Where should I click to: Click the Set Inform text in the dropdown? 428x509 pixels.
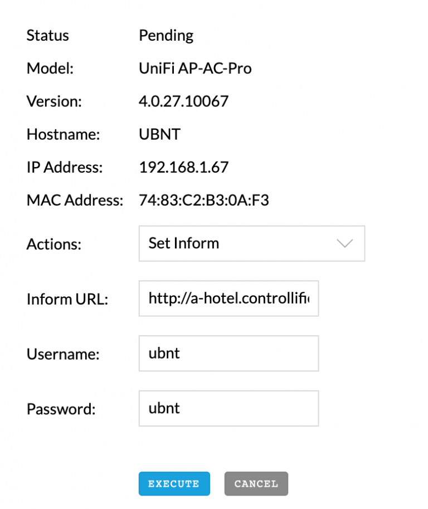coord(183,243)
